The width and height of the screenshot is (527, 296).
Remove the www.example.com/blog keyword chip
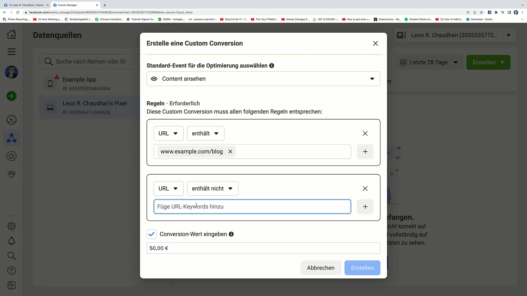click(x=231, y=152)
